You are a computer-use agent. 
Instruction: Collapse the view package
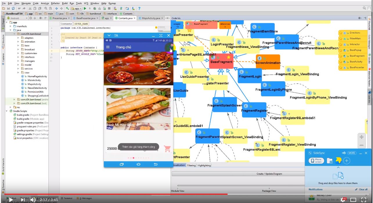click(x=18, y=73)
